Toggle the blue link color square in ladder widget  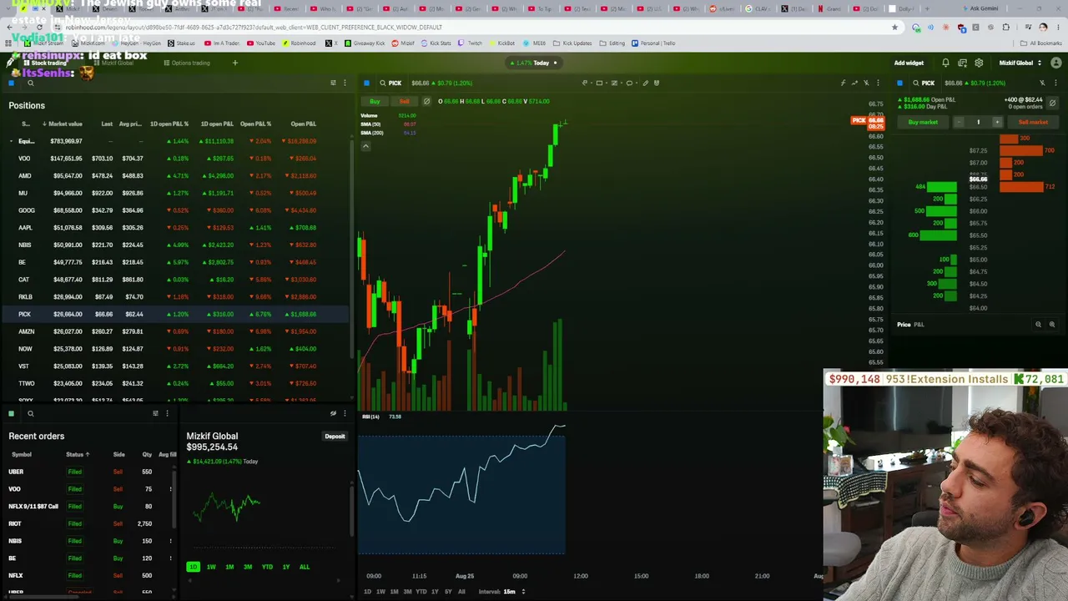click(x=899, y=83)
